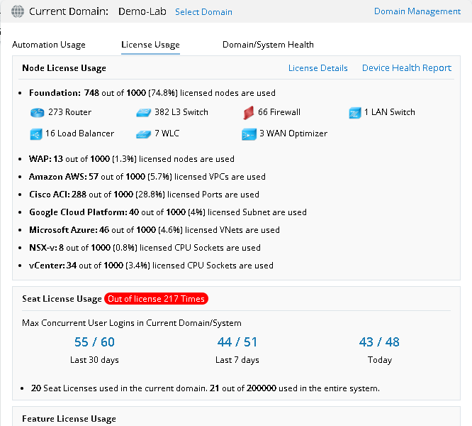
Task: Click the red Firewall device icon
Action: 248,113
